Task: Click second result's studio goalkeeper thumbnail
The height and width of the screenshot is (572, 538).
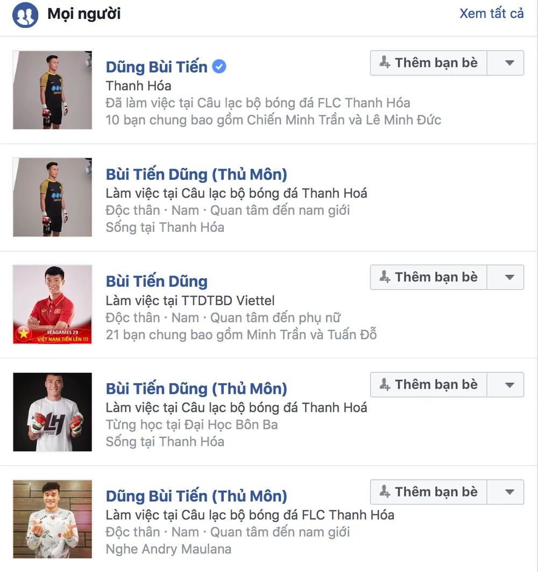Action: [x=53, y=197]
